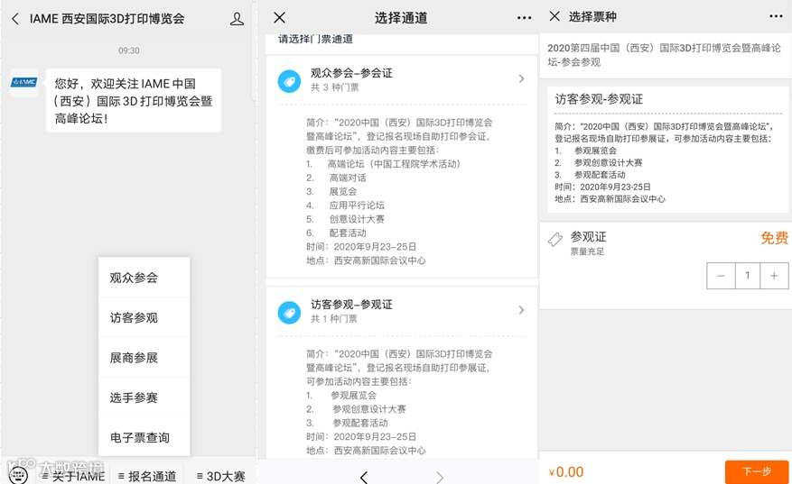The image size is (792, 484).
Task: Open 报名通道 bottom menu
Action: tap(147, 476)
